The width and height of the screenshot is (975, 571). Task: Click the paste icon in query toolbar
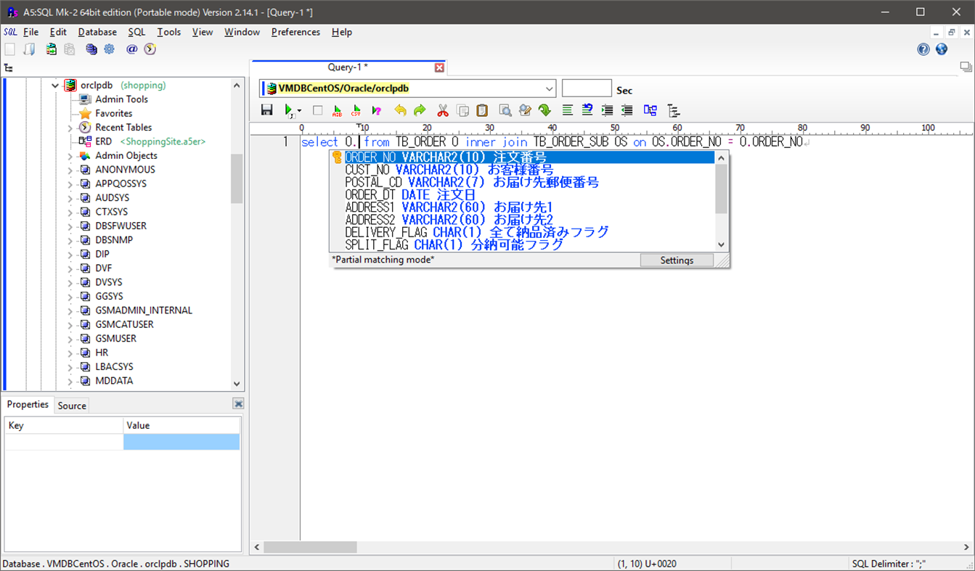481,110
